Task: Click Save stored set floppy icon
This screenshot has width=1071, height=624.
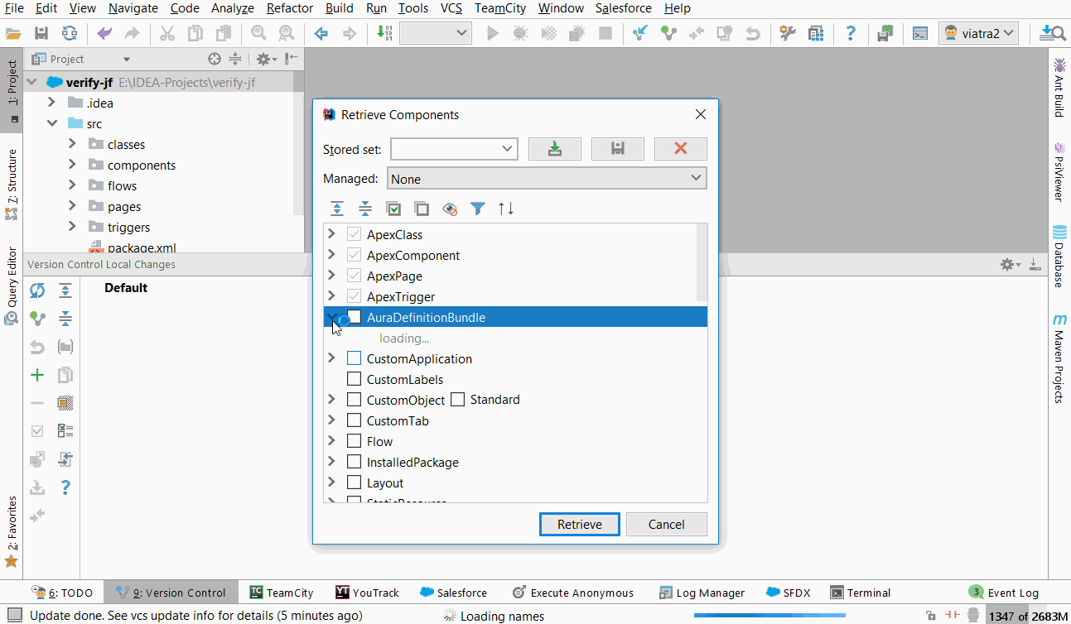Action: tap(618, 149)
